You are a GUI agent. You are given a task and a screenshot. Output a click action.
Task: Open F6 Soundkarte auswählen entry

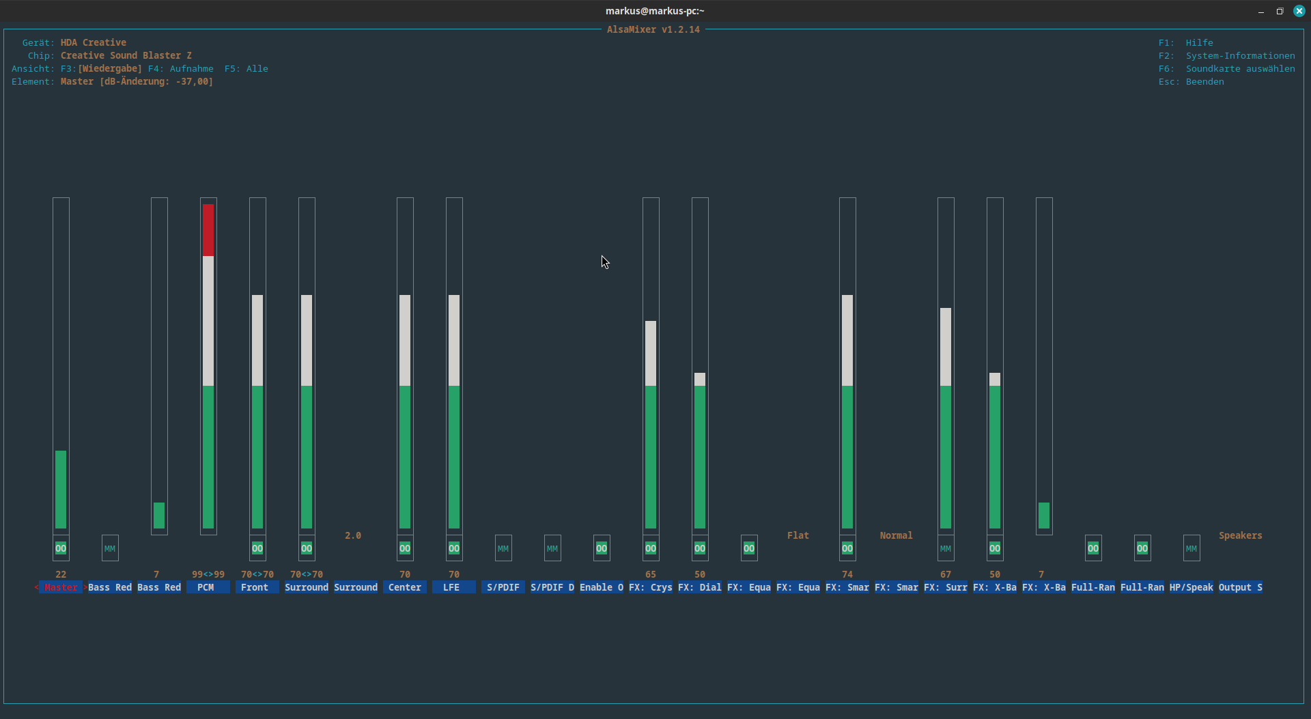[x=1227, y=68]
